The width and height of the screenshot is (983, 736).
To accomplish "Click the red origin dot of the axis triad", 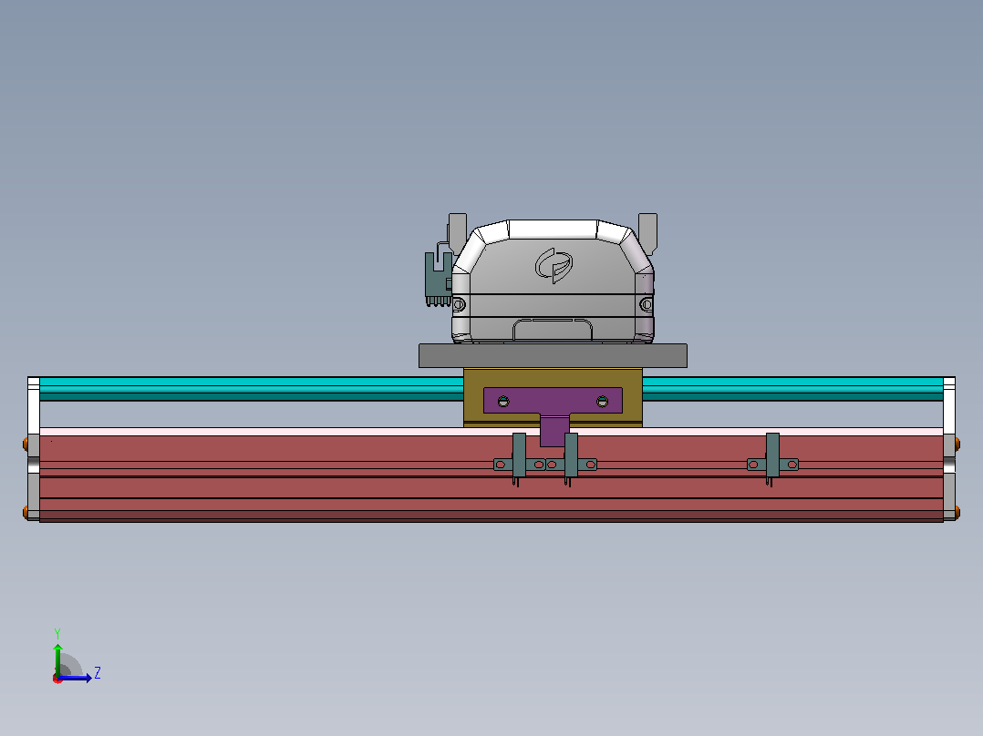I will coord(57,679).
